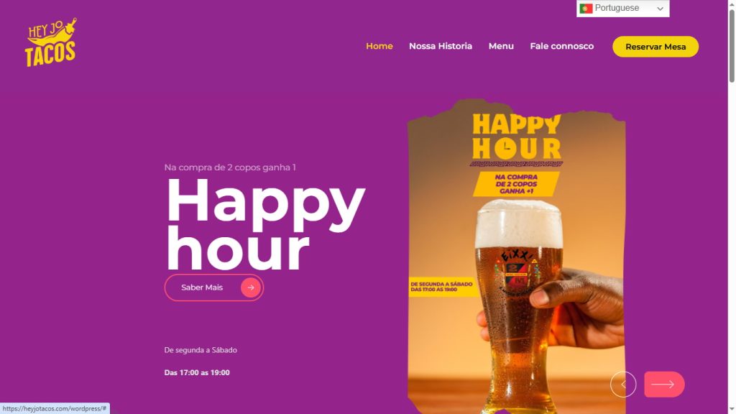Click the scrollbar down arrow

coord(731,410)
